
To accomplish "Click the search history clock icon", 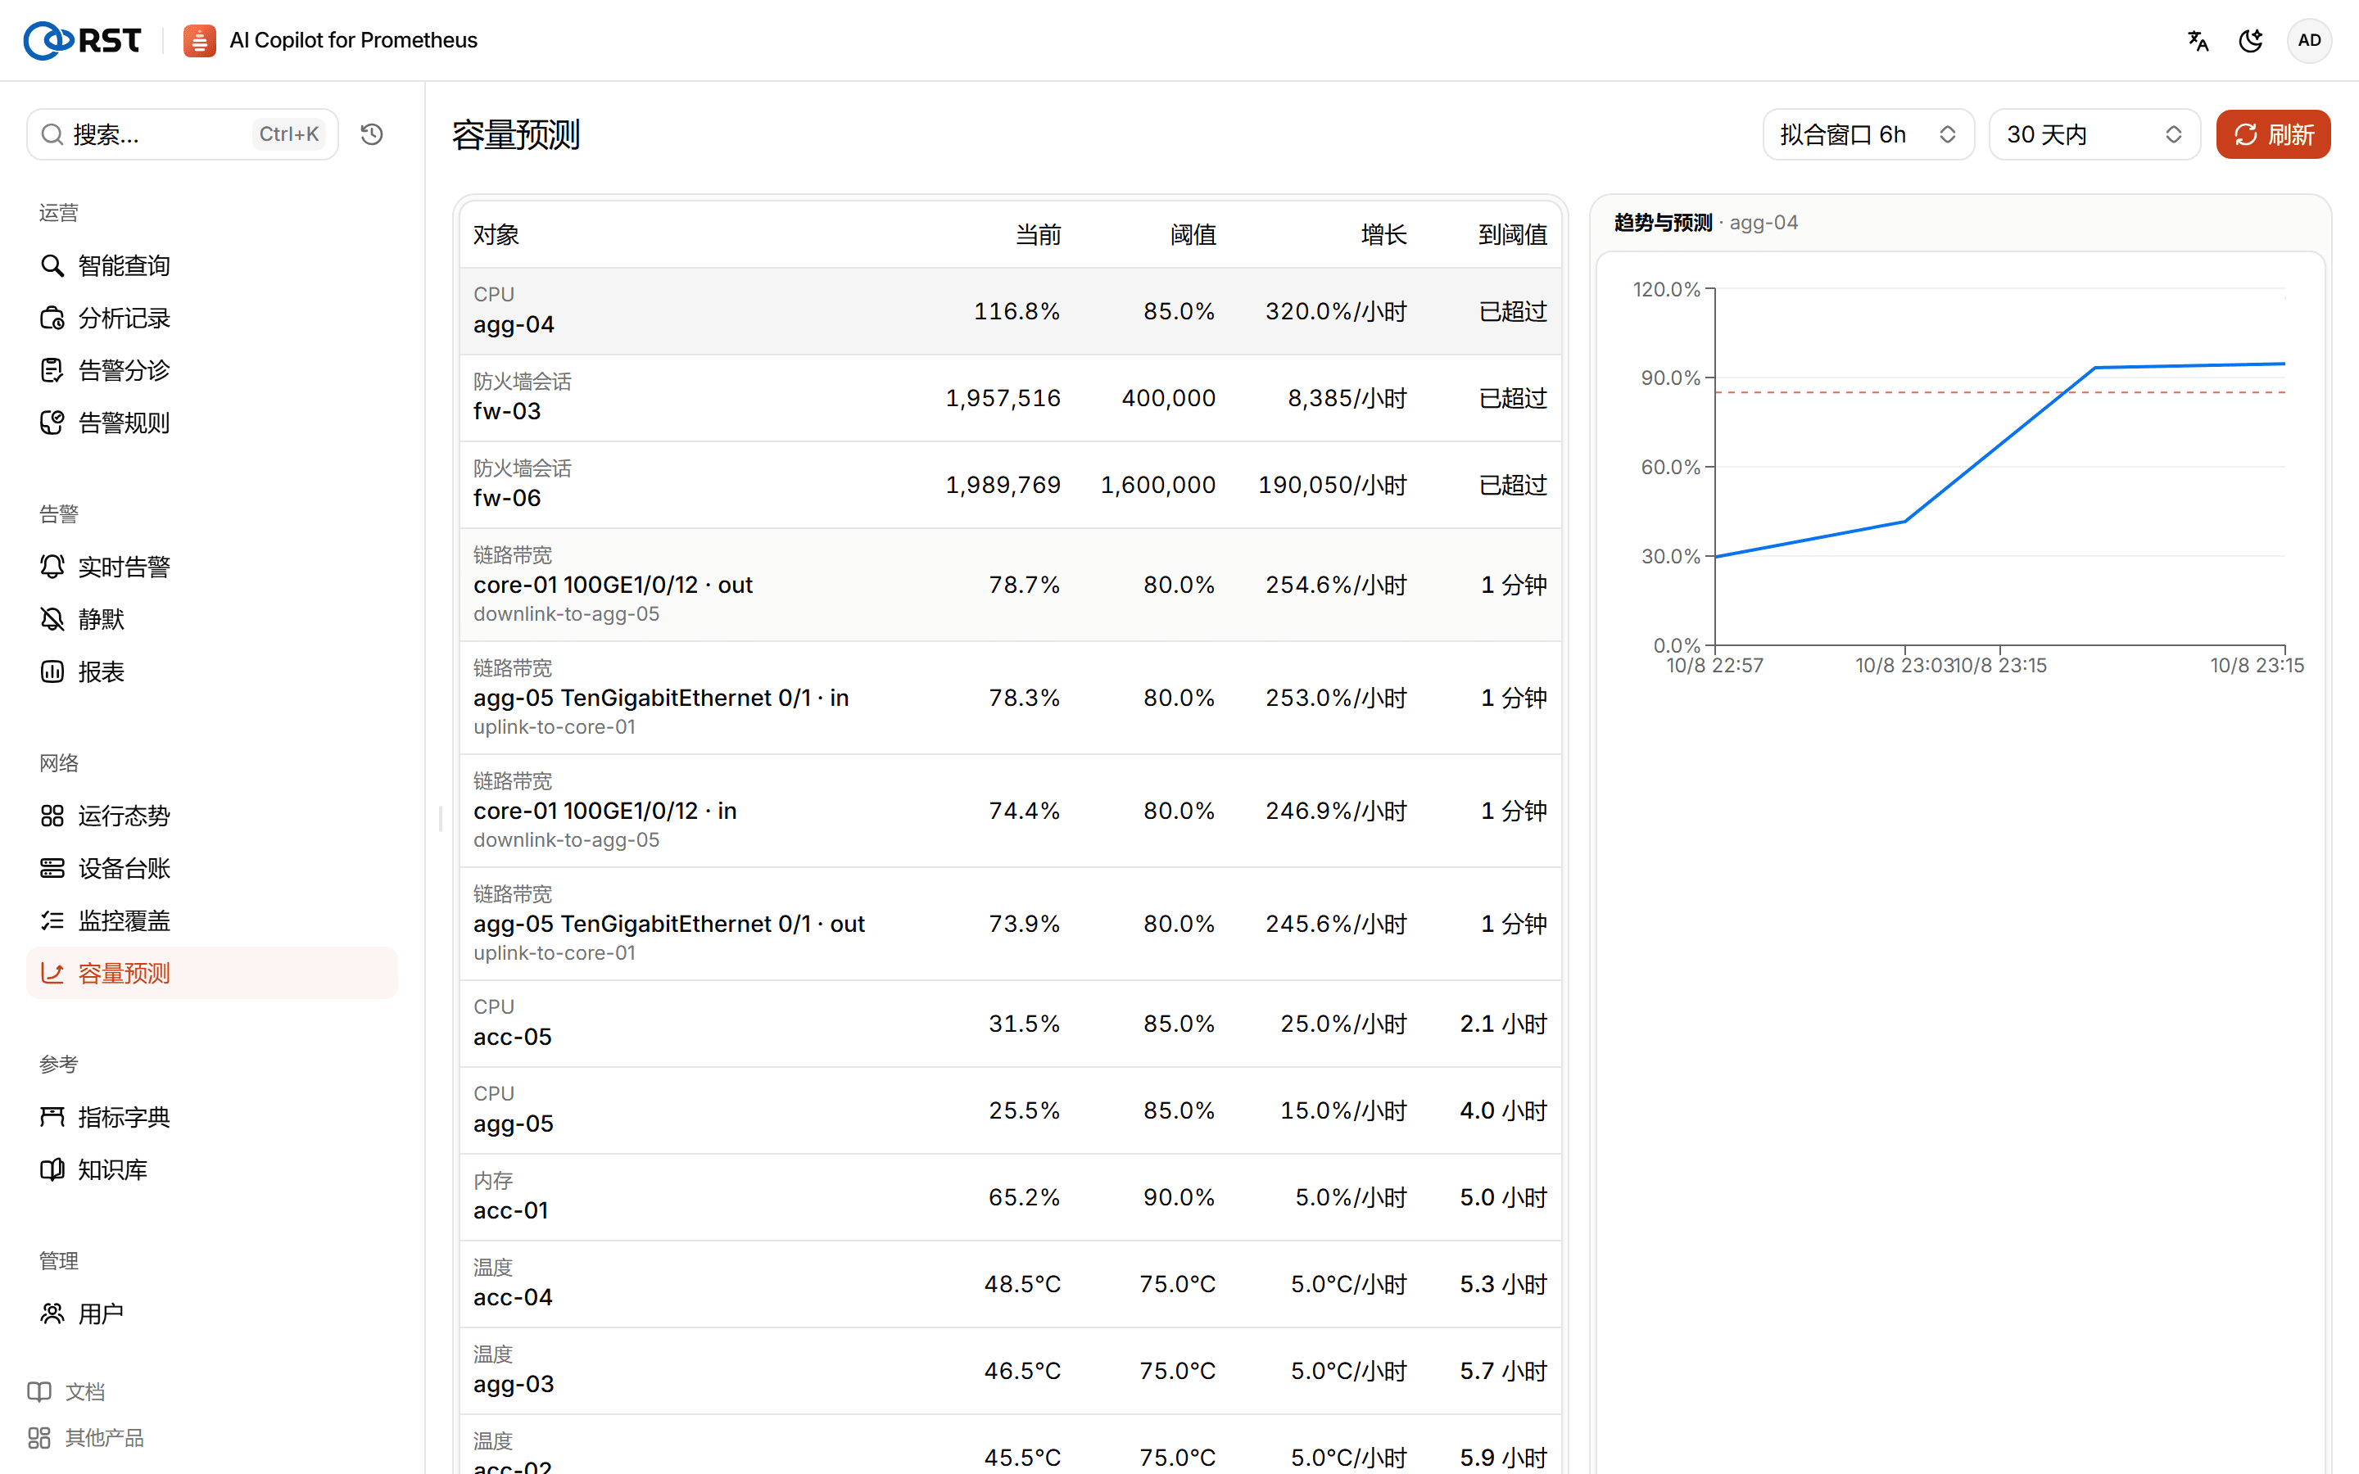I will click(371, 134).
